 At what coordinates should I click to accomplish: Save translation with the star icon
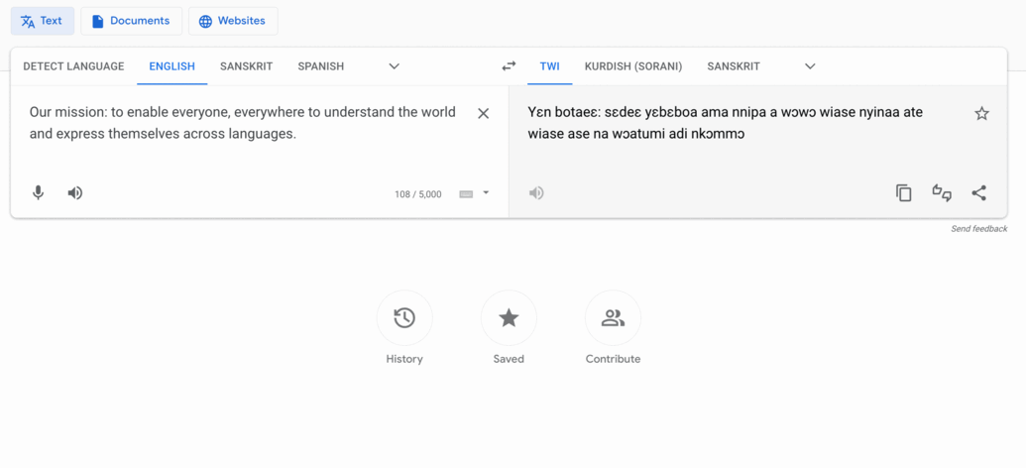click(x=981, y=114)
